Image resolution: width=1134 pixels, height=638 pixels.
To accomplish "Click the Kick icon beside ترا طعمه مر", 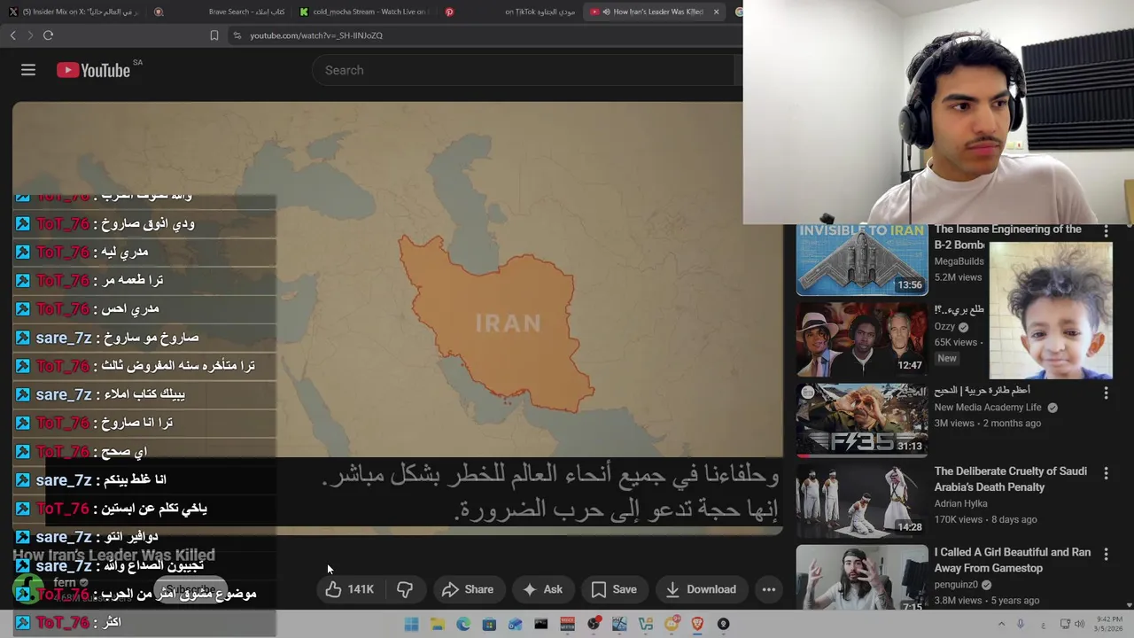I will [x=22, y=281].
